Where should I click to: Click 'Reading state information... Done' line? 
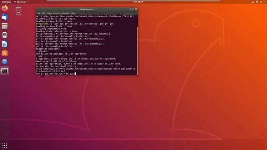tap(57, 31)
